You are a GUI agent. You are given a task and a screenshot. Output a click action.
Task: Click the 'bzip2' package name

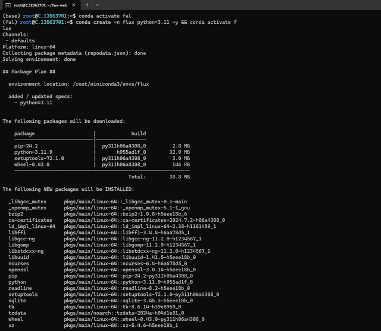click(16, 214)
